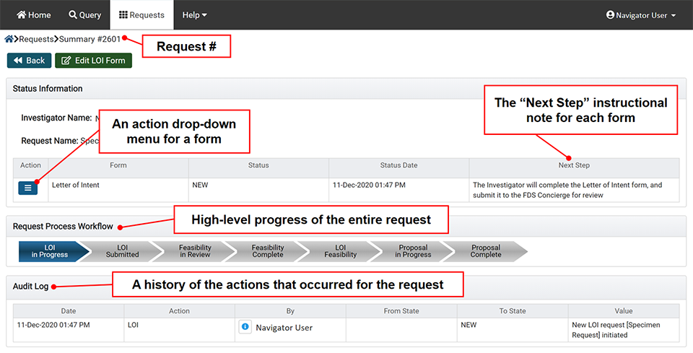Select the LOI in Progress workflow step
The height and width of the screenshot is (353, 693).
pos(53,251)
